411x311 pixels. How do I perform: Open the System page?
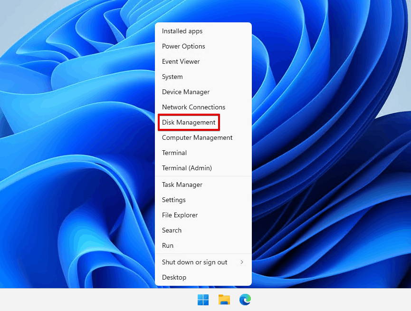pyautogui.click(x=172, y=77)
